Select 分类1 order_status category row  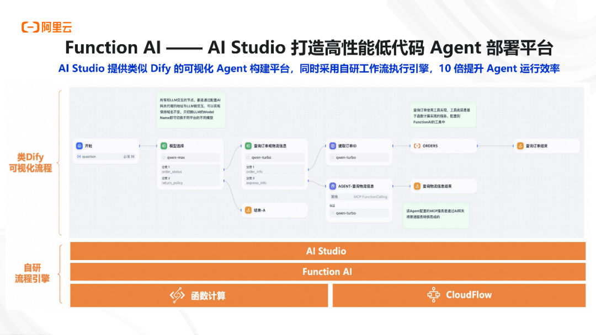(x=190, y=169)
